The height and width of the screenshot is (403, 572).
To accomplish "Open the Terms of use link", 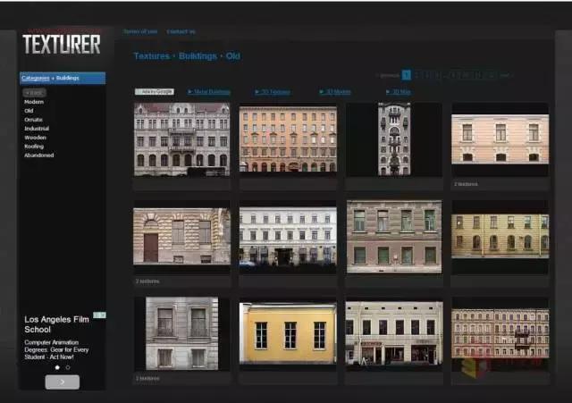I will [x=140, y=32].
